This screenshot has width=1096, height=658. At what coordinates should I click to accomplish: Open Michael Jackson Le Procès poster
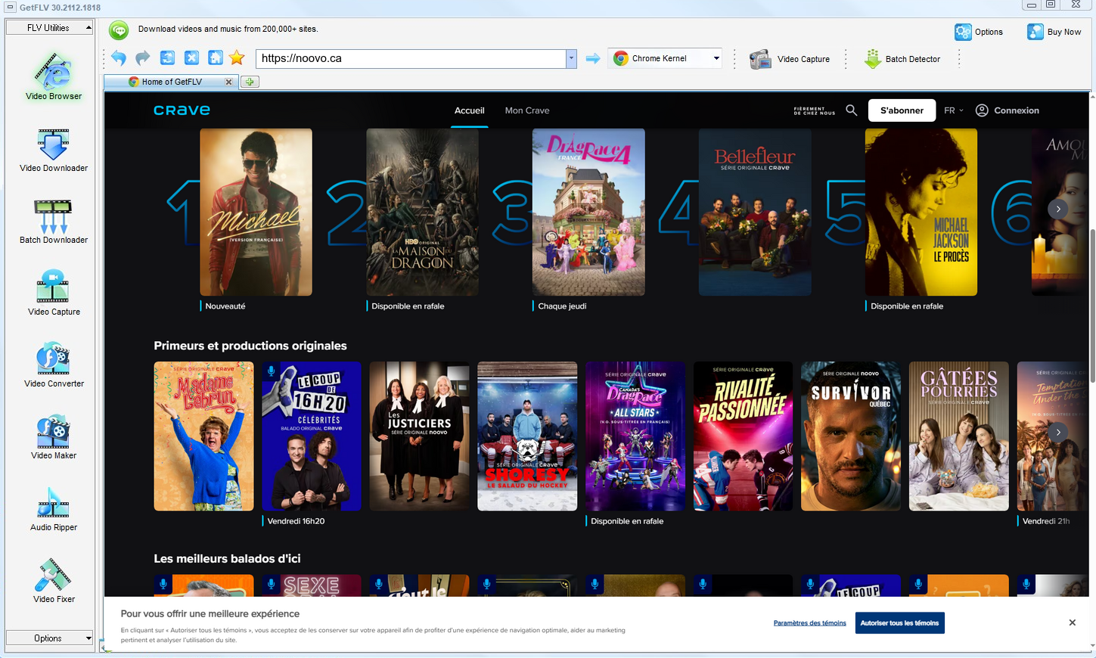coord(921,212)
